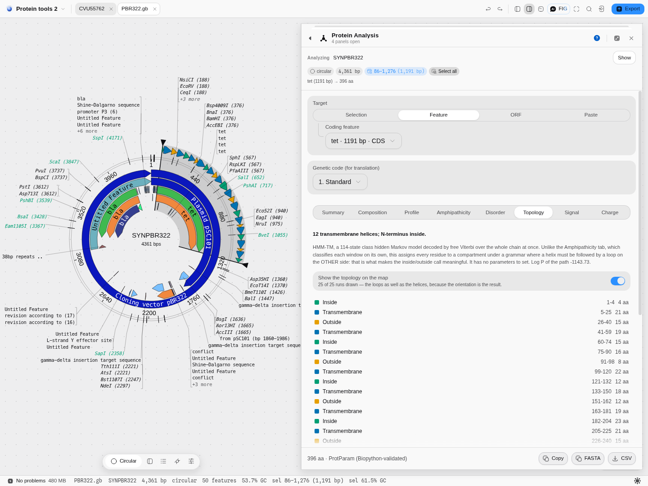Screen dimensions: 648x486
Task: Toggle Show the topology on the map
Action: point(618,281)
